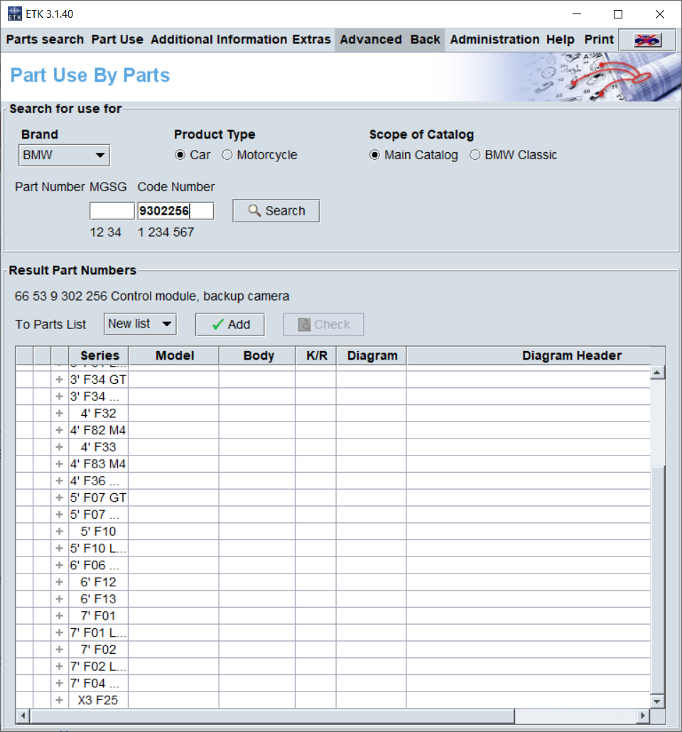This screenshot has height=732, width=682.
Task: Click the Add button with checkmark
Action: [x=230, y=325]
